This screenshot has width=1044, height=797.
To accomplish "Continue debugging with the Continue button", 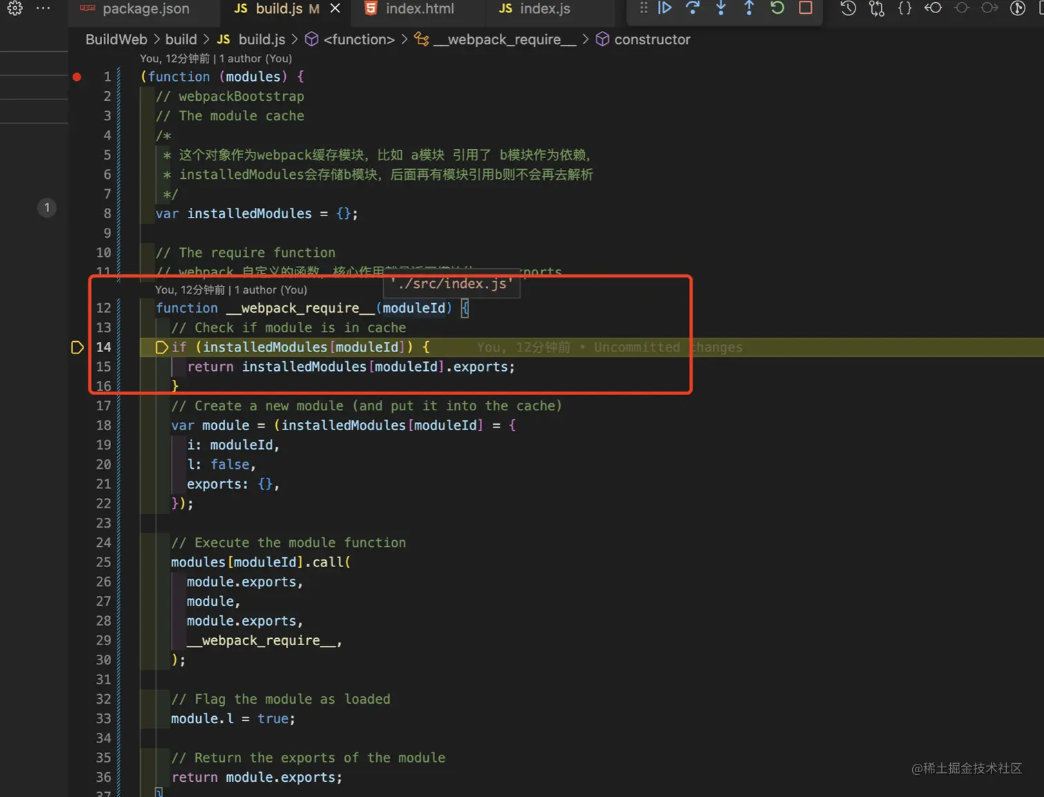I will coord(664,8).
